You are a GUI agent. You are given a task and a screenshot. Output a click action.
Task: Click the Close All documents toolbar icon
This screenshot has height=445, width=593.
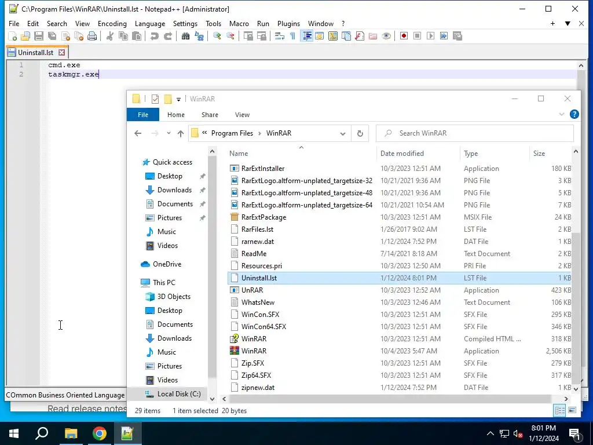[79, 36]
